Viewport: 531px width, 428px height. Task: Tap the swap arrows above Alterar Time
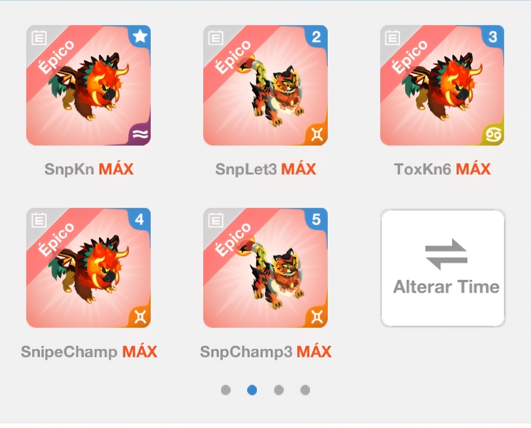tap(446, 254)
